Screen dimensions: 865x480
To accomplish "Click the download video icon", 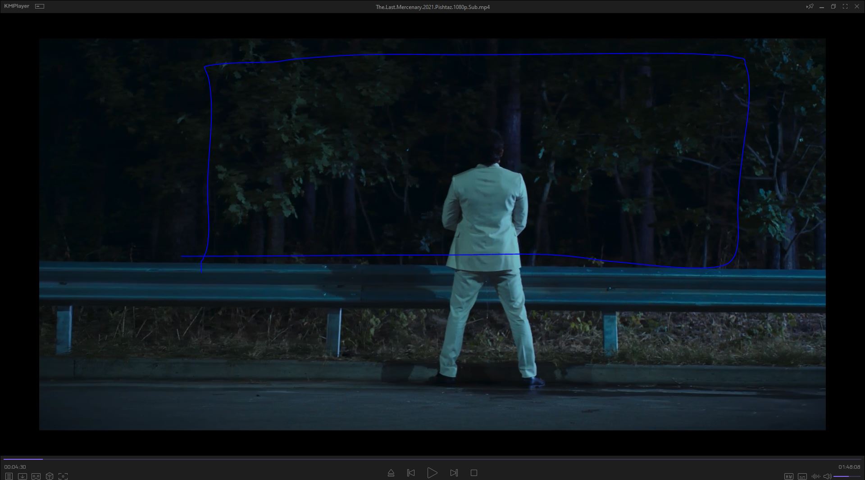I will [x=22, y=476].
